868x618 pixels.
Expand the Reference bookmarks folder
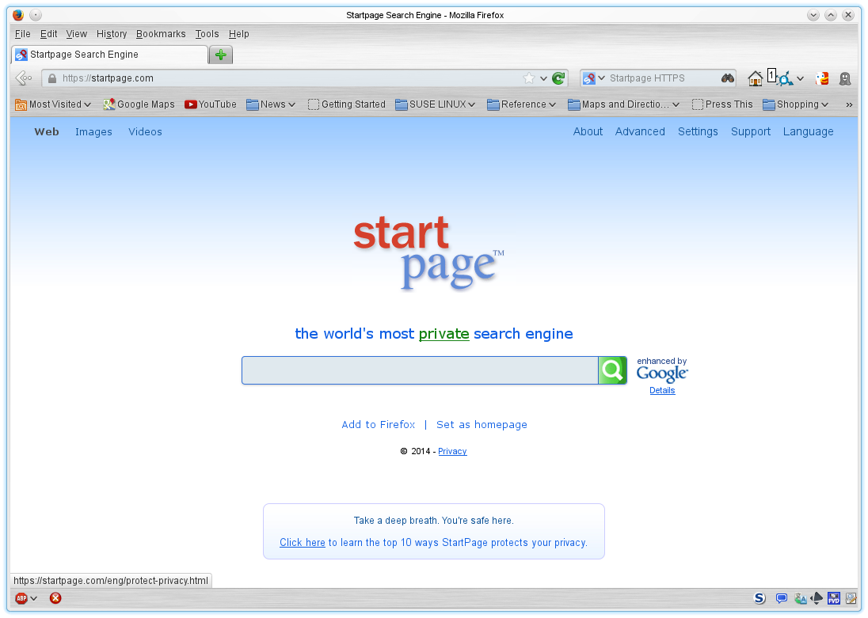[x=521, y=104]
